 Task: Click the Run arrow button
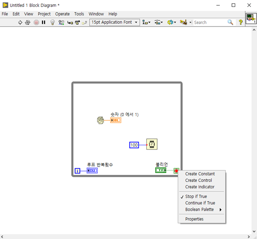click(x=20, y=22)
